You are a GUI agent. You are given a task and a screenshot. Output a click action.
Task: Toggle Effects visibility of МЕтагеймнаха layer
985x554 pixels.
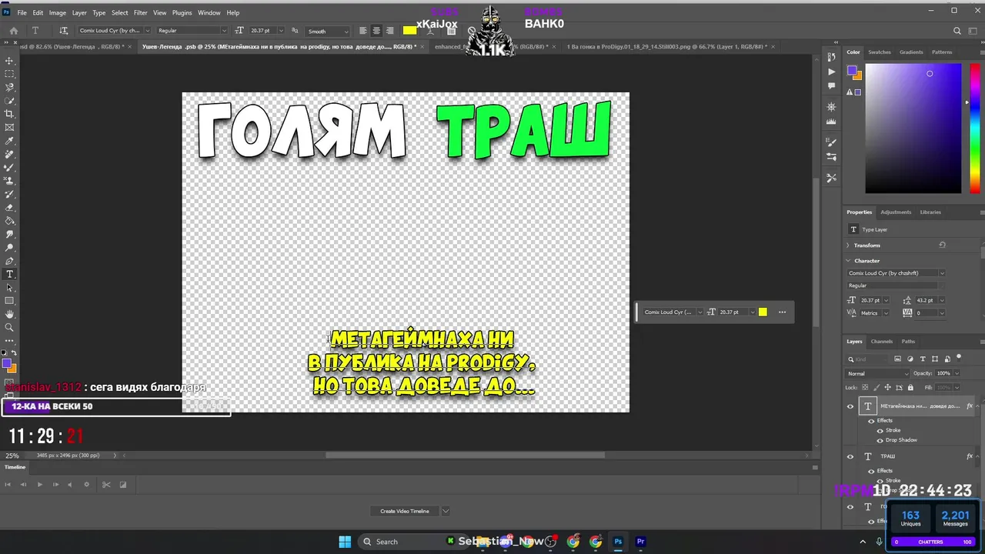871,421
